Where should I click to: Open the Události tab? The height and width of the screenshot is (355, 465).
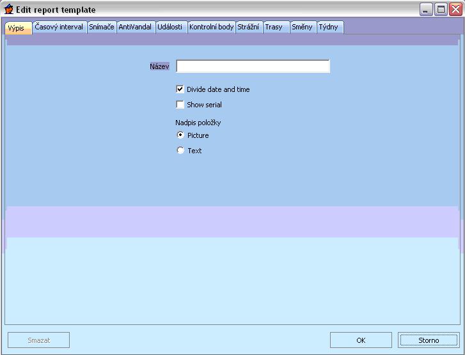point(171,27)
